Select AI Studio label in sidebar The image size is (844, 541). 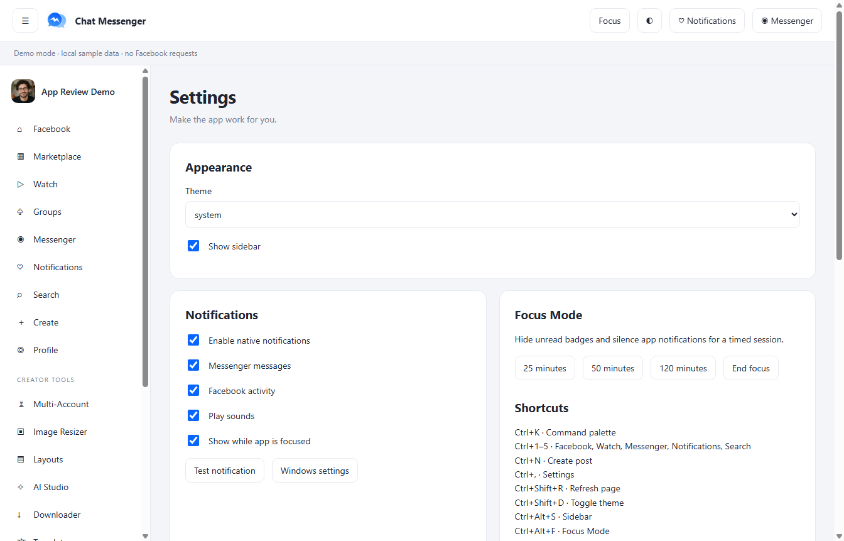click(x=51, y=487)
